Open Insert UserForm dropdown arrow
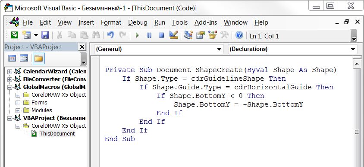Screen dimensions: 364x167 (36, 35)
